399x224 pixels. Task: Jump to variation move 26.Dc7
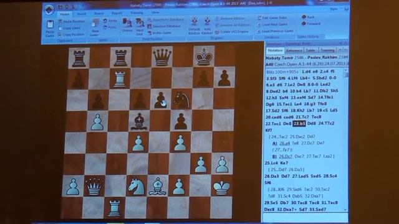[286, 156]
